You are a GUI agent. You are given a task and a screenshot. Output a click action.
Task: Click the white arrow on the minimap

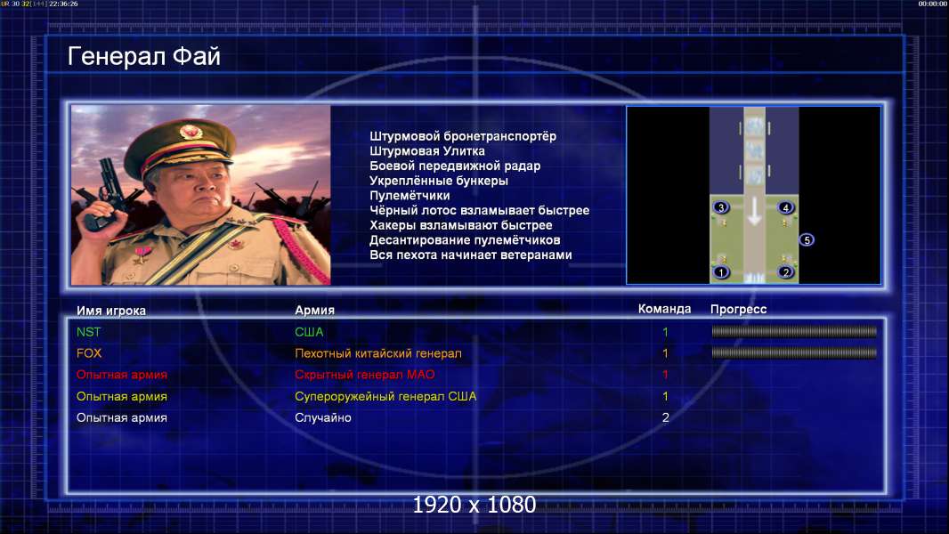754,212
